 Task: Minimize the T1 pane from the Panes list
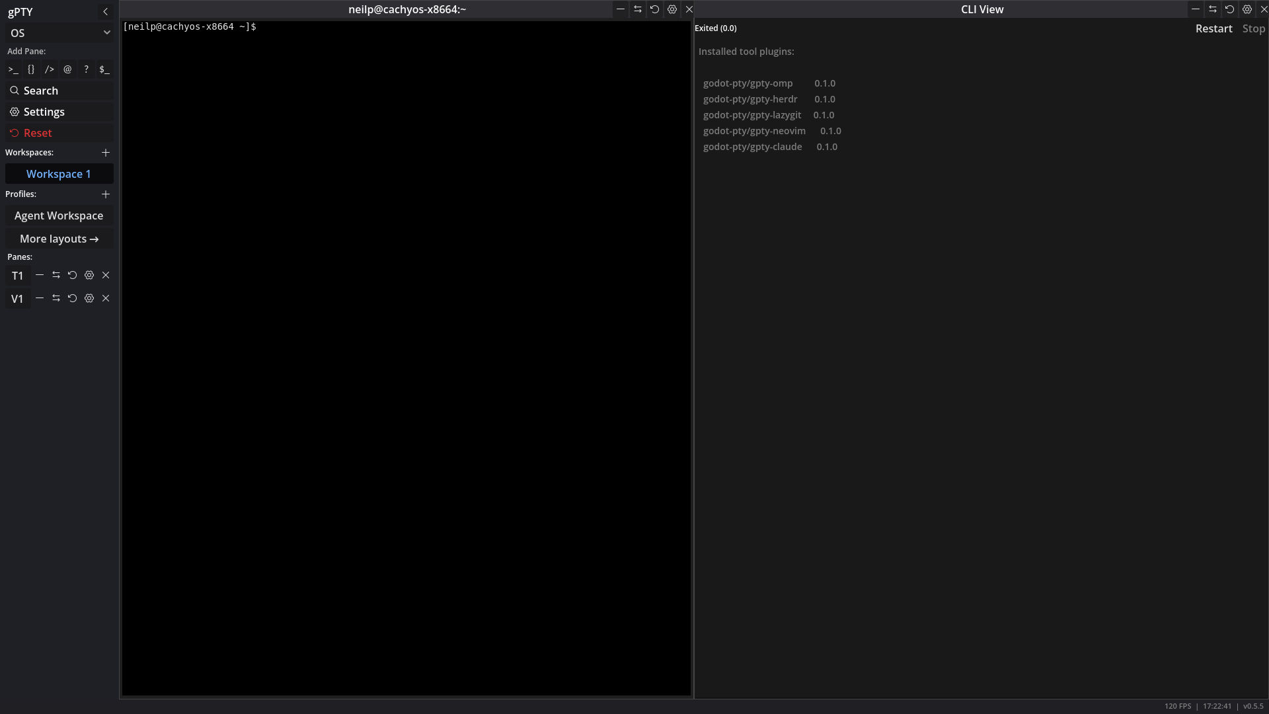[x=40, y=275]
